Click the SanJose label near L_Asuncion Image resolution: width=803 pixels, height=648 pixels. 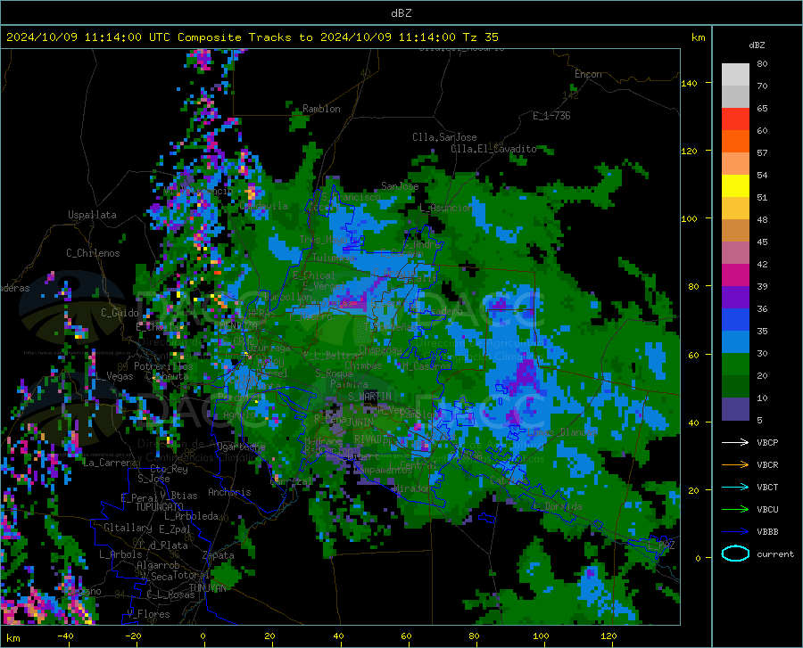click(x=400, y=186)
